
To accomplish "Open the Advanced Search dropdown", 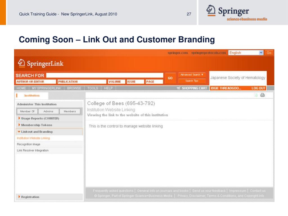I will [x=192, y=75].
